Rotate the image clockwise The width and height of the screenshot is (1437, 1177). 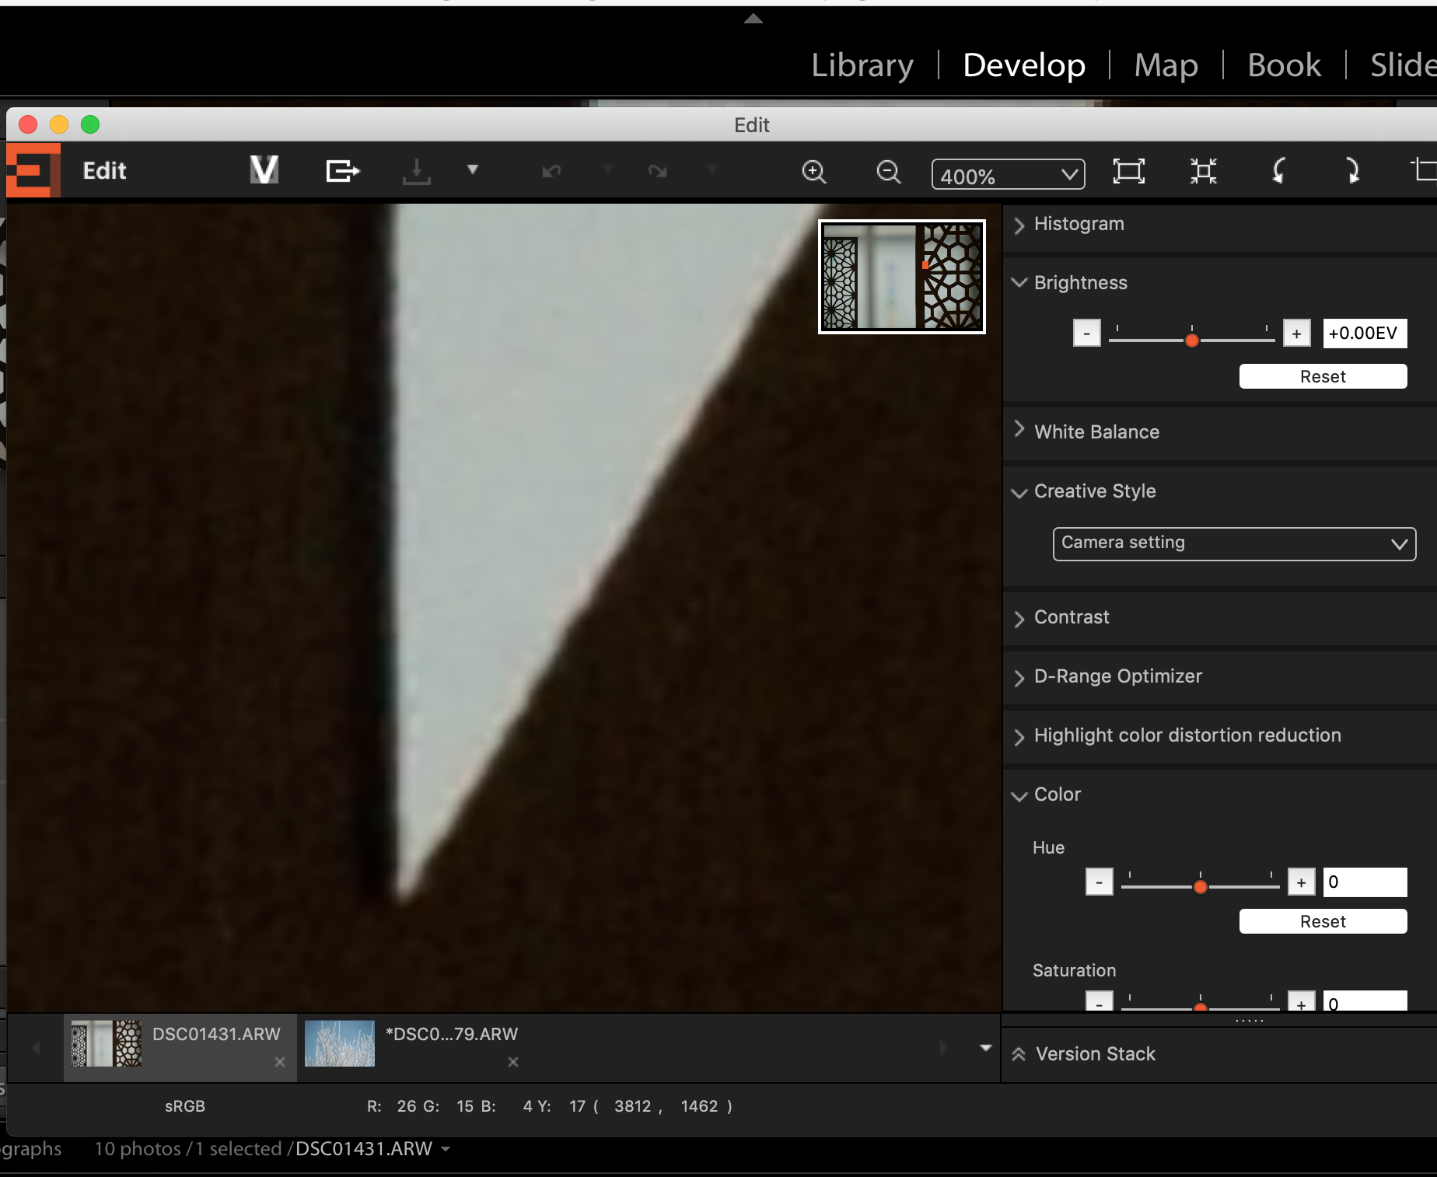click(1353, 172)
